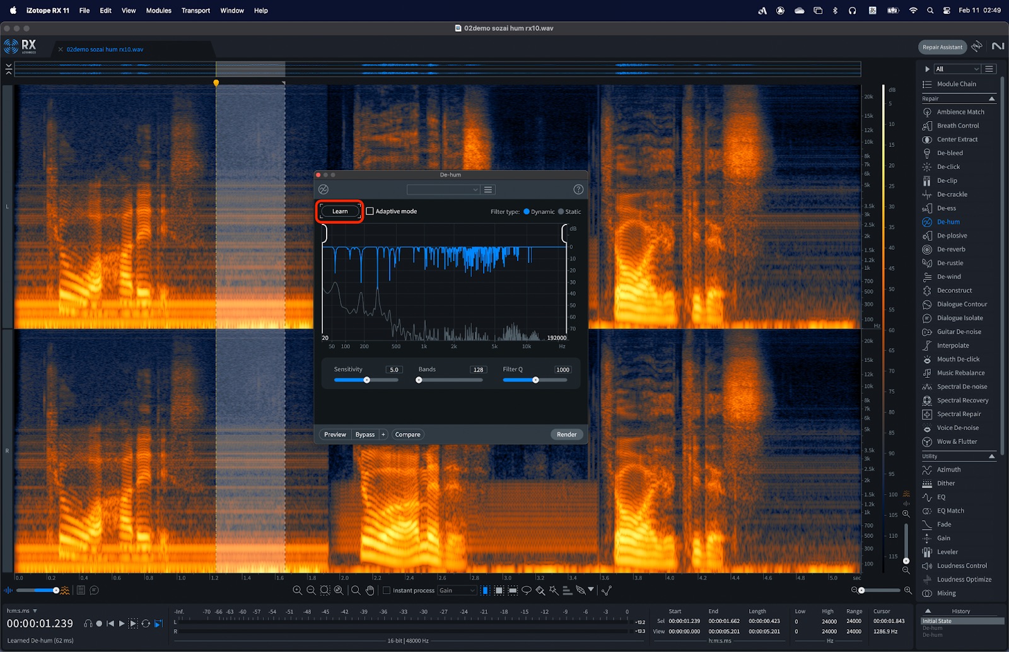
Task: Select the Grab hand tool
Action: [x=370, y=591]
